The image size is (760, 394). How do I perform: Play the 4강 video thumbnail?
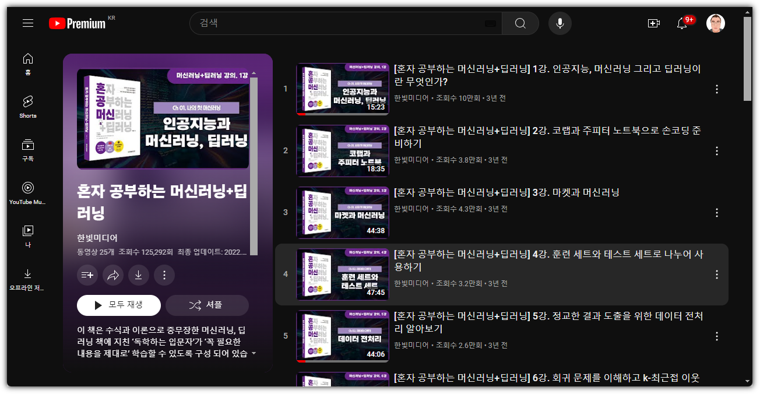[x=343, y=275]
